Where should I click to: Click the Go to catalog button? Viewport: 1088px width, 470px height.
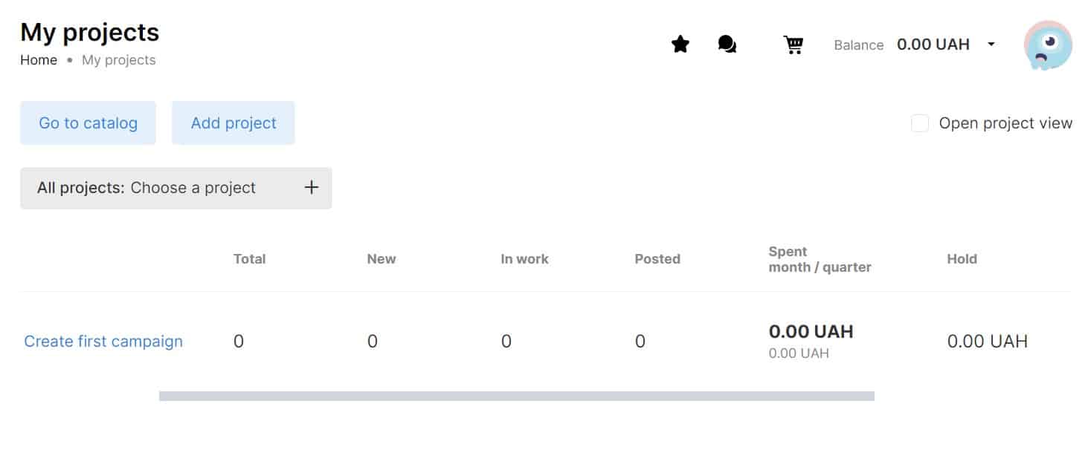(88, 123)
